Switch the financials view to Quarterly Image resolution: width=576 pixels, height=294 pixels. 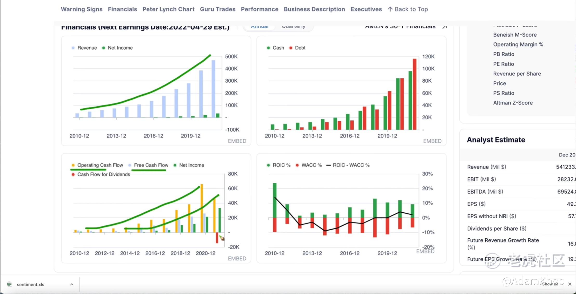[x=293, y=27]
